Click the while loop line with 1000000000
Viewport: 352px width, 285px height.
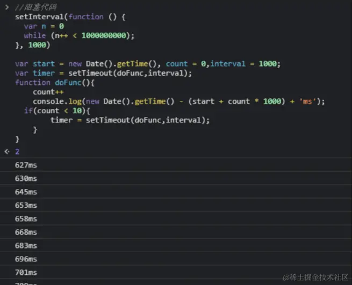[x=79, y=35]
